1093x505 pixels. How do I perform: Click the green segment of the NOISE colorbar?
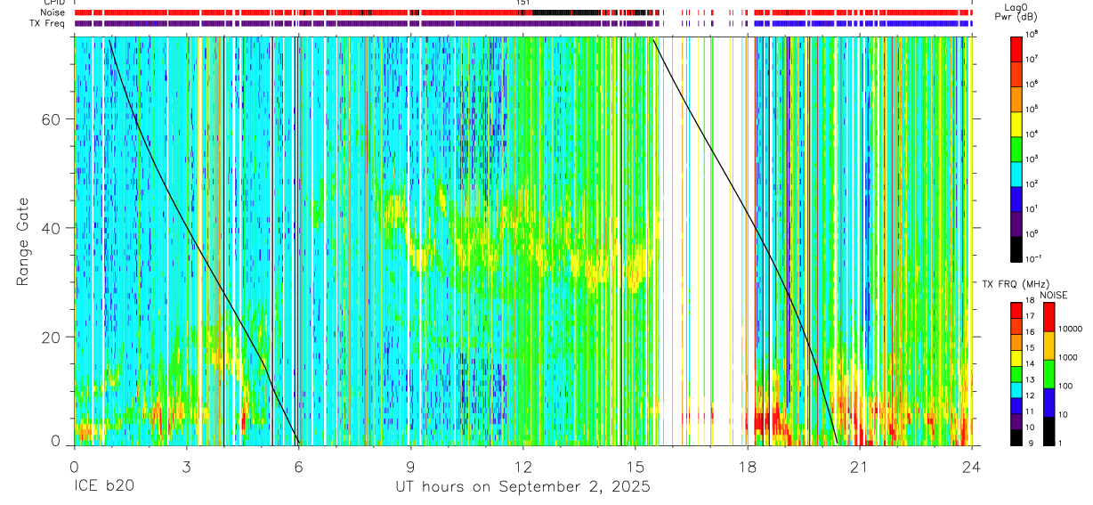pos(1048,374)
